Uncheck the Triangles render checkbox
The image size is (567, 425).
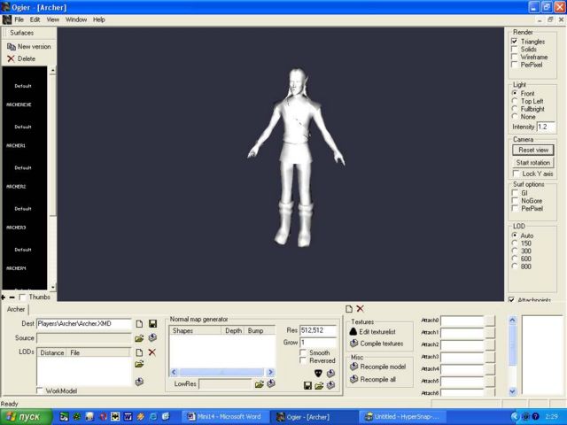[515, 42]
